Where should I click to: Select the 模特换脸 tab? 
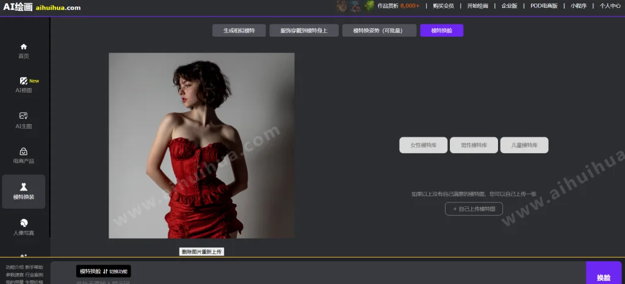click(441, 31)
